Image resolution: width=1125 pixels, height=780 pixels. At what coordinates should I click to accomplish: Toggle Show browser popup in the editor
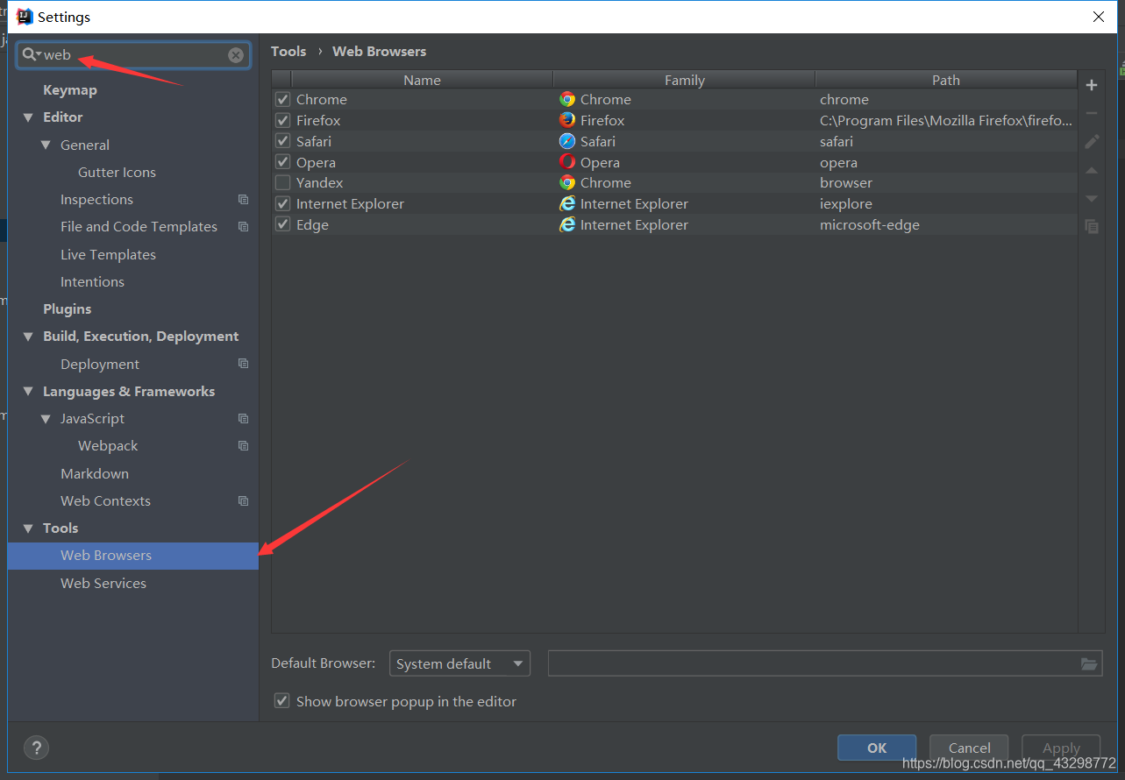[281, 701]
